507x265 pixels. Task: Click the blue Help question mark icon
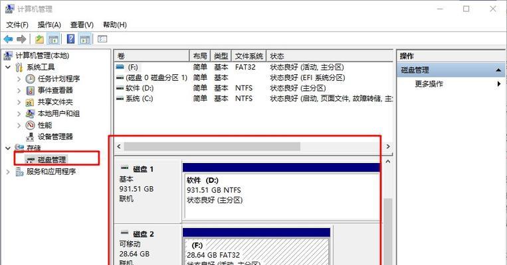[x=70, y=39]
